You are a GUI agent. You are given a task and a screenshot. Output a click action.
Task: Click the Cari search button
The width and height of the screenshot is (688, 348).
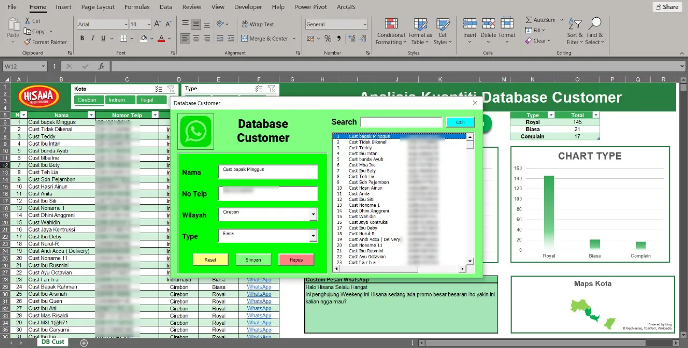click(461, 122)
